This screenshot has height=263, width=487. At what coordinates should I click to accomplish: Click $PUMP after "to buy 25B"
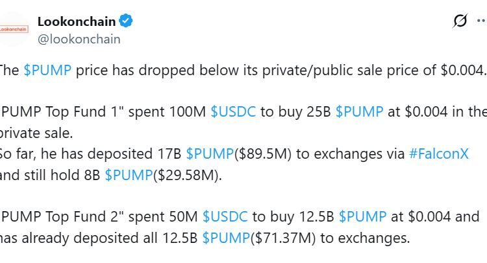pos(359,111)
